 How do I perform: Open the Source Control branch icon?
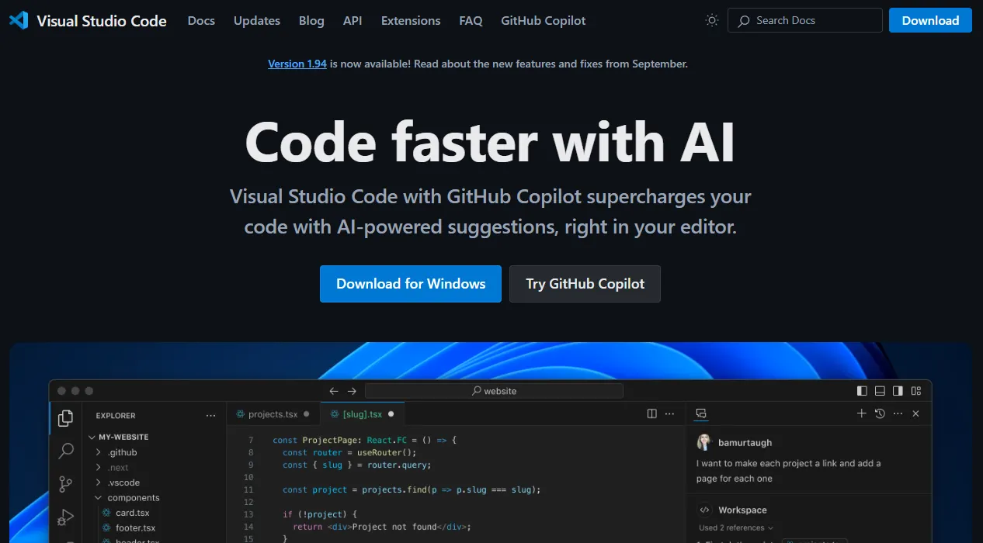(x=66, y=484)
